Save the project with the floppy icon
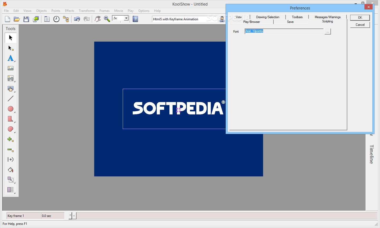This screenshot has width=380, height=228. [x=26, y=19]
